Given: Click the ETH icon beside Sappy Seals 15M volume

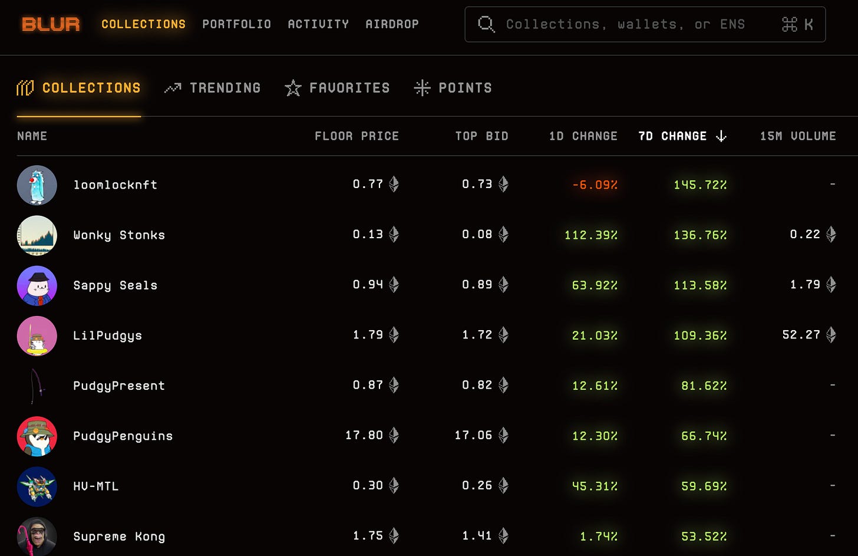Looking at the screenshot, I should click(831, 285).
